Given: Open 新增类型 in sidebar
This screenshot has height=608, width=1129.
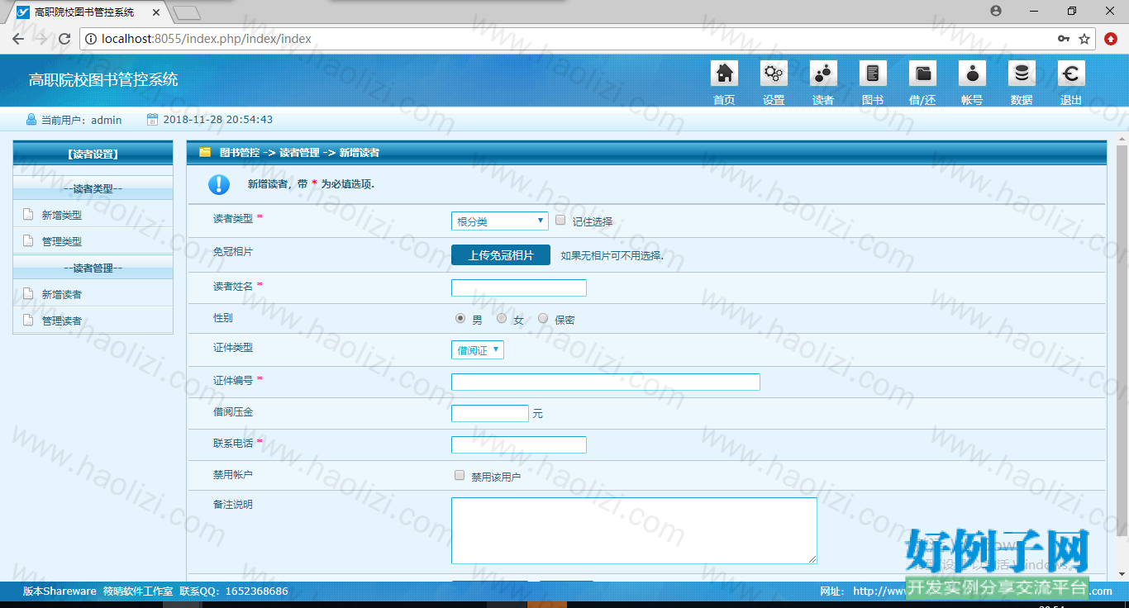Looking at the screenshot, I should pos(62,215).
